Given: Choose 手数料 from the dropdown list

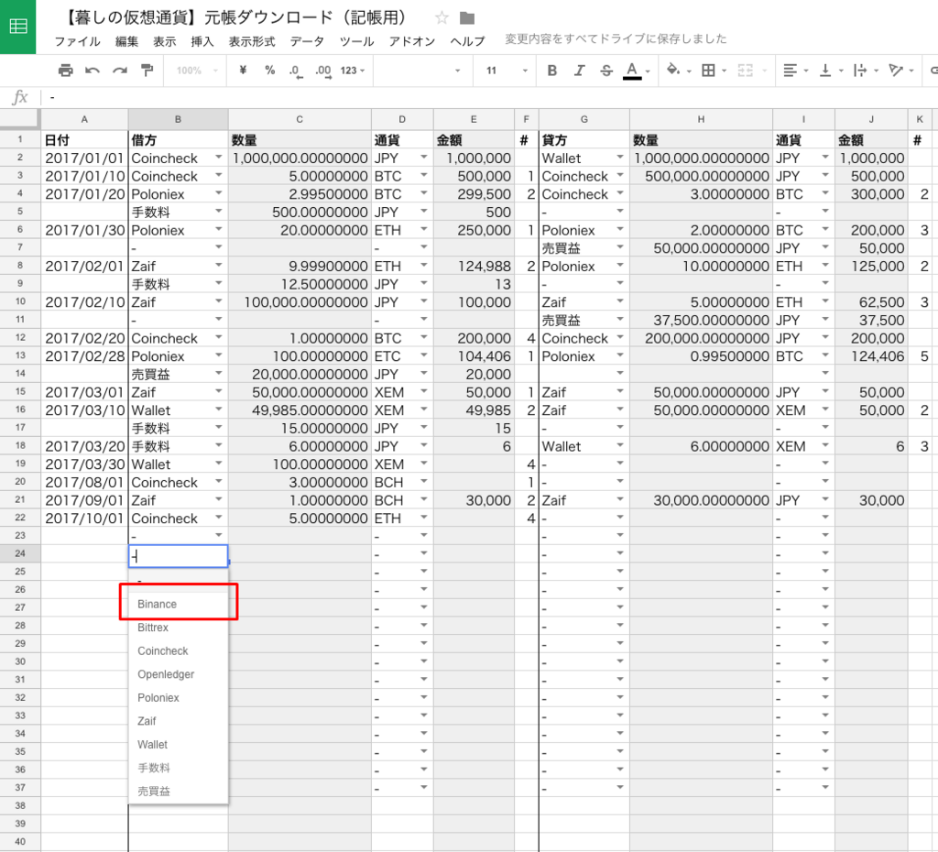Looking at the screenshot, I should pyautogui.click(x=179, y=768).
